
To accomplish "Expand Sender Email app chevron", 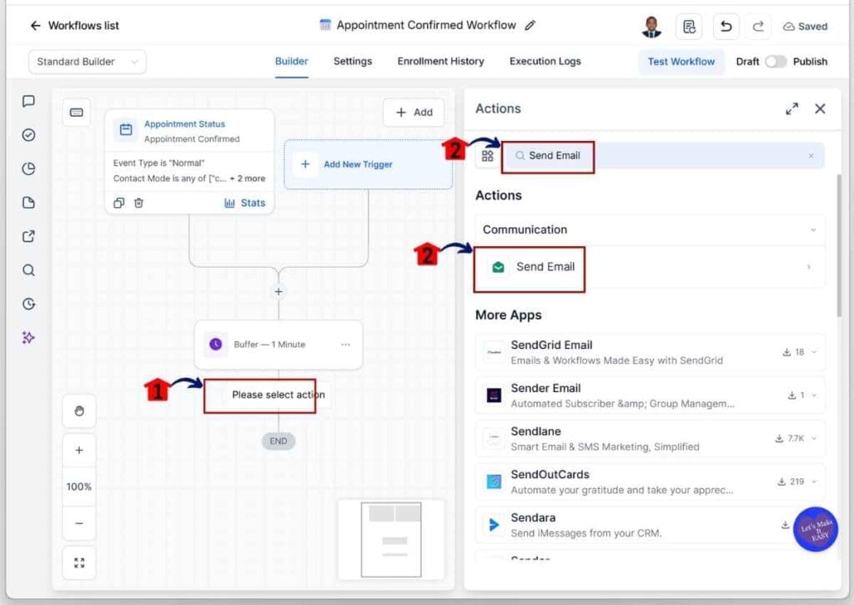I will 814,396.
